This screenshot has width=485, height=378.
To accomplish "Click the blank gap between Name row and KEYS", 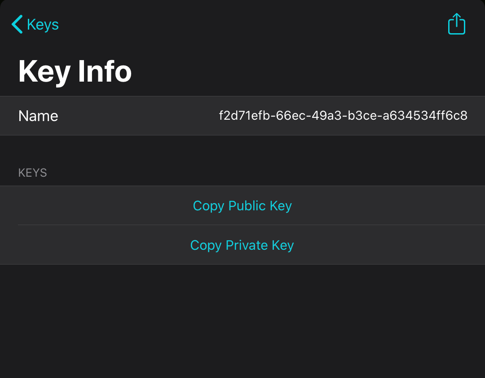I will tap(242, 150).
